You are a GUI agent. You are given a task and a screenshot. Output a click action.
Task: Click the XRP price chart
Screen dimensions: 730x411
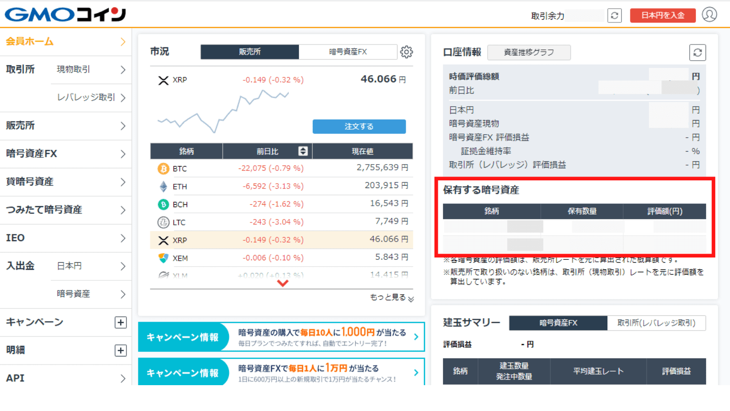(x=223, y=111)
